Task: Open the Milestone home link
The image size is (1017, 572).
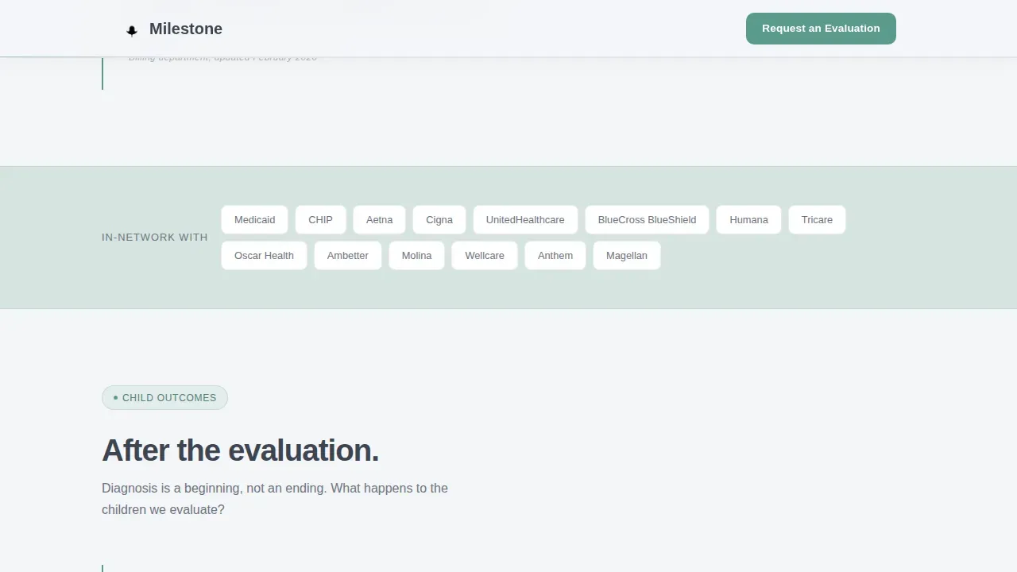Action: (173, 29)
